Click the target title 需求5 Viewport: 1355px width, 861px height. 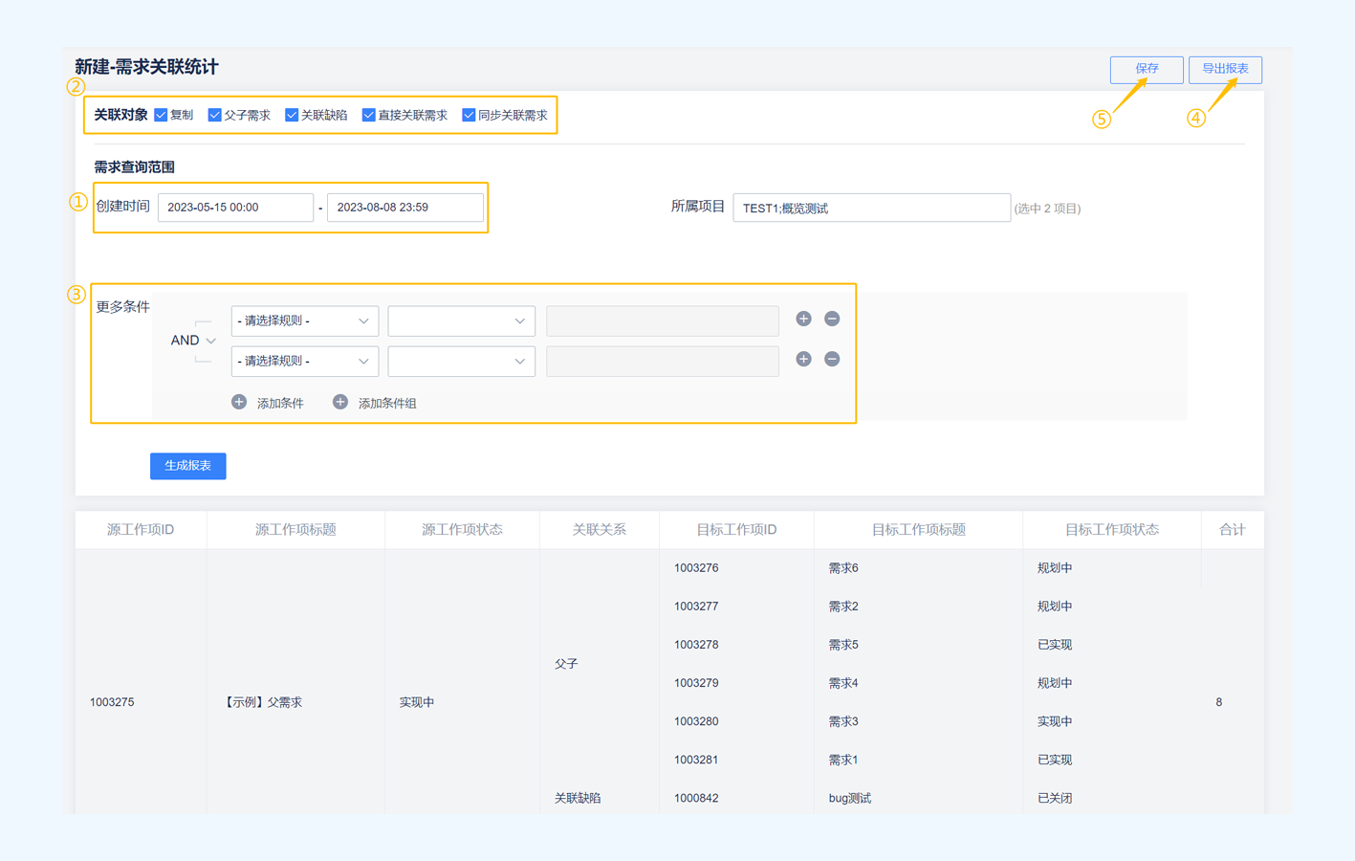pos(843,645)
